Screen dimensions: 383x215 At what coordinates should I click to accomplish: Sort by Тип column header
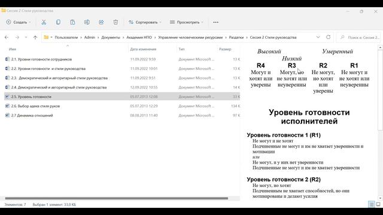tap(181, 49)
